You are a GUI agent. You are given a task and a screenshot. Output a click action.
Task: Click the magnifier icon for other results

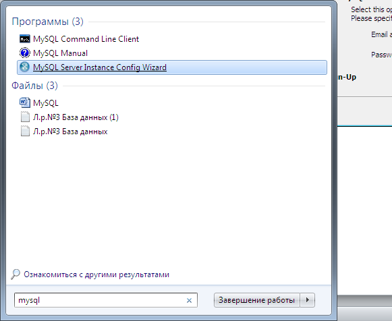tap(16, 274)
